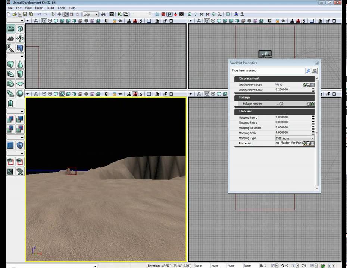347x268 pixels.
Task: Click the binoculars Find Actors icon
Action: [103, 15]
